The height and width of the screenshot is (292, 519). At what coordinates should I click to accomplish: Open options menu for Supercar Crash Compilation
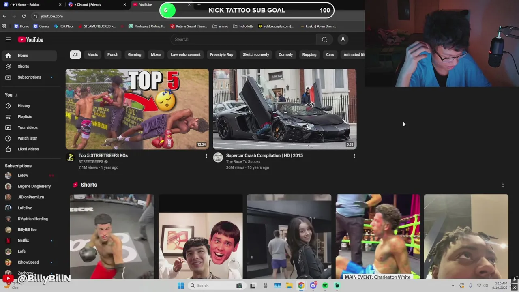(354, 156)
